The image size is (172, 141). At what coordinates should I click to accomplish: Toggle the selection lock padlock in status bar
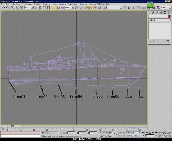coord(61,133)
